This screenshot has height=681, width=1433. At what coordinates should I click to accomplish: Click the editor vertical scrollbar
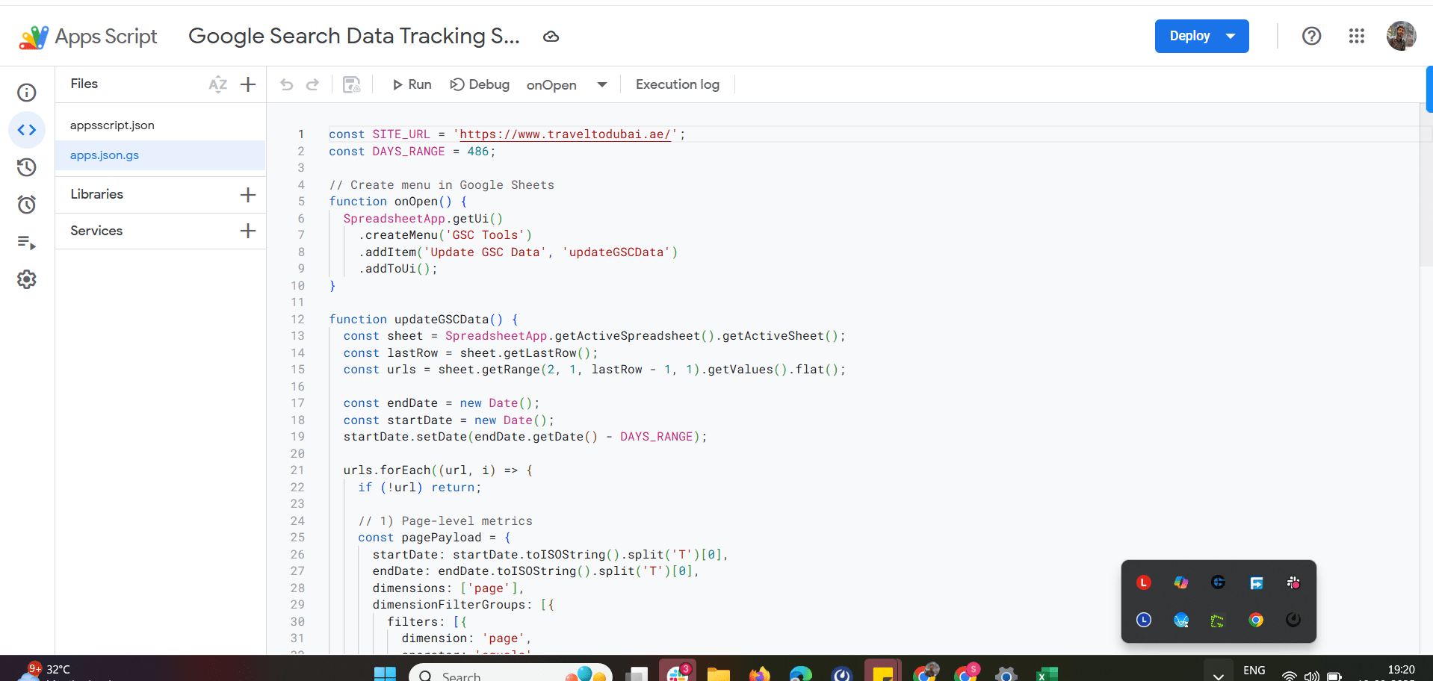(x=1426, y=186)
